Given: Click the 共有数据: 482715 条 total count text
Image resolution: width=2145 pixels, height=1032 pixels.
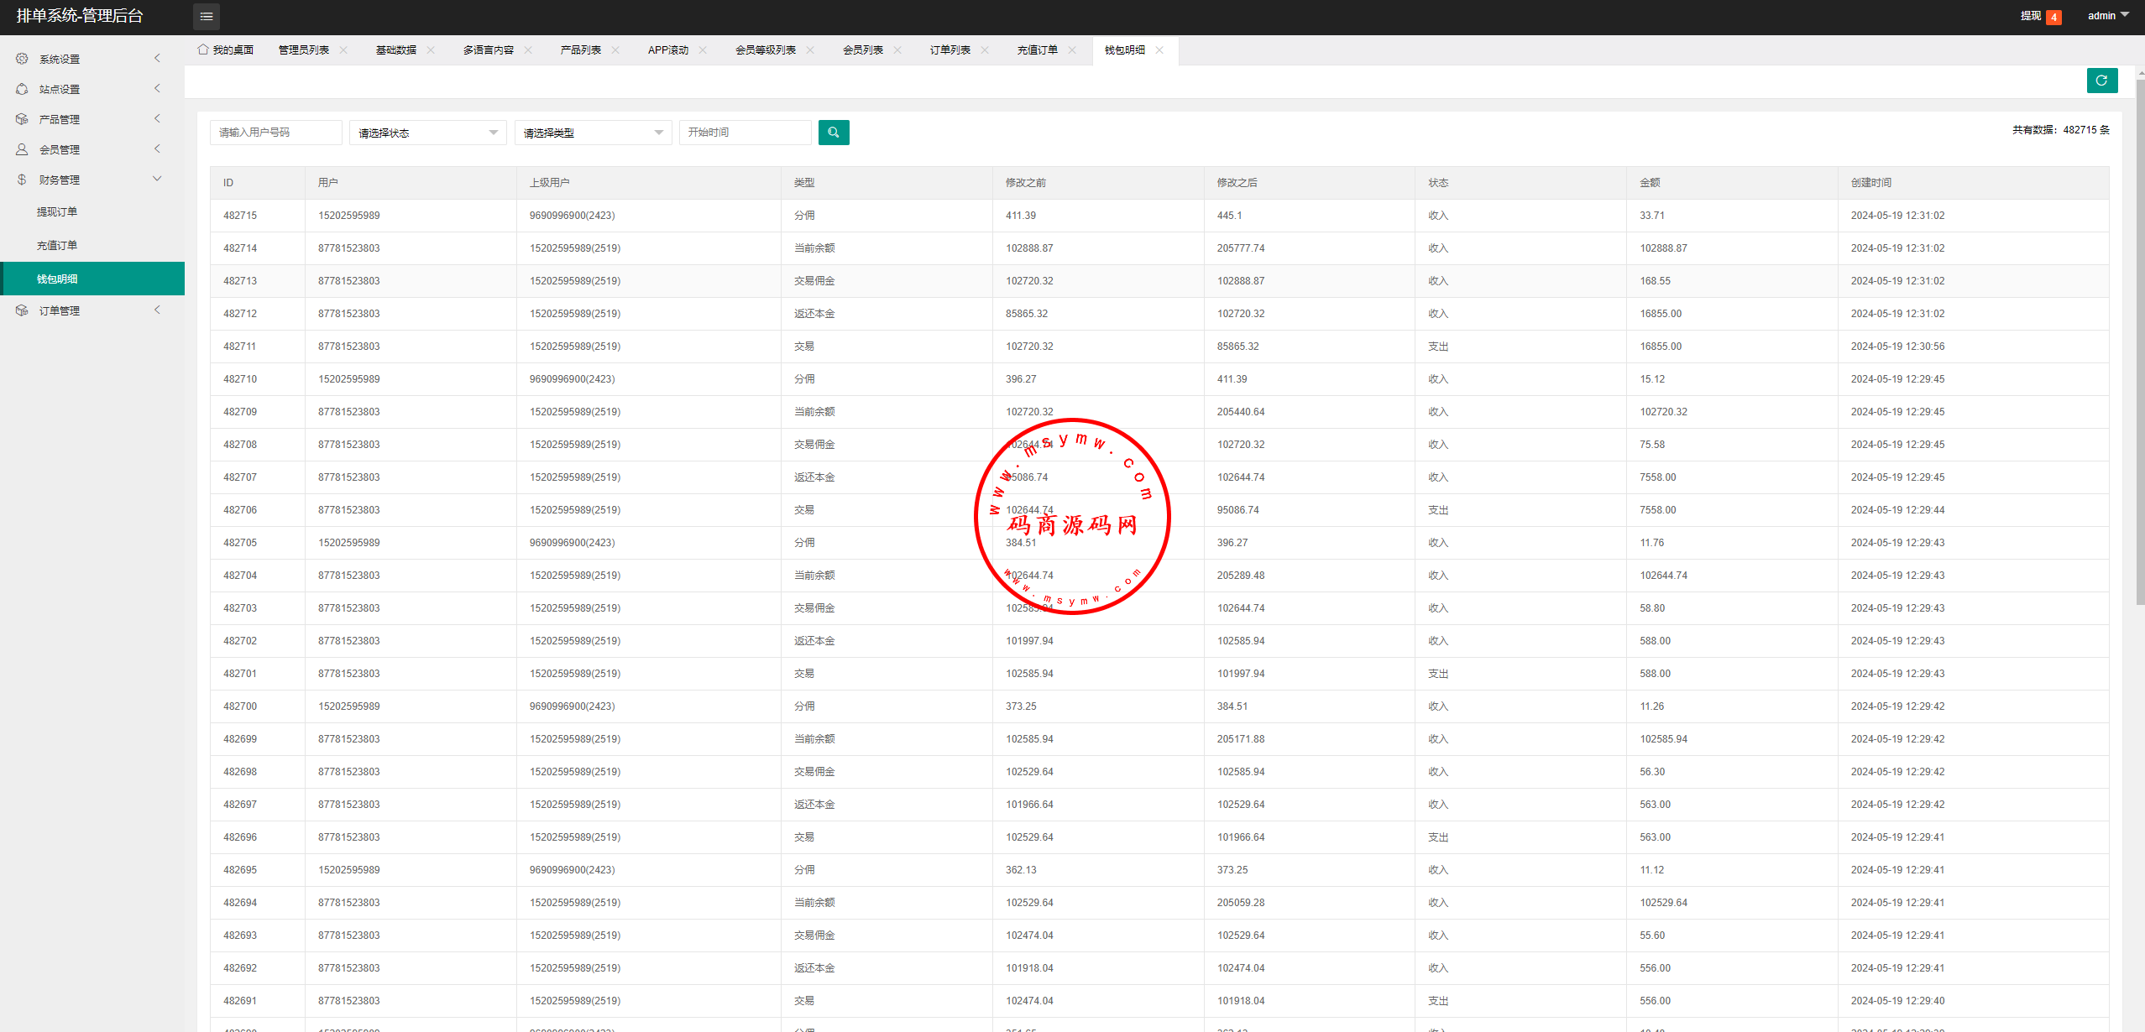Looking at the screenshot, I should 2060,130.
